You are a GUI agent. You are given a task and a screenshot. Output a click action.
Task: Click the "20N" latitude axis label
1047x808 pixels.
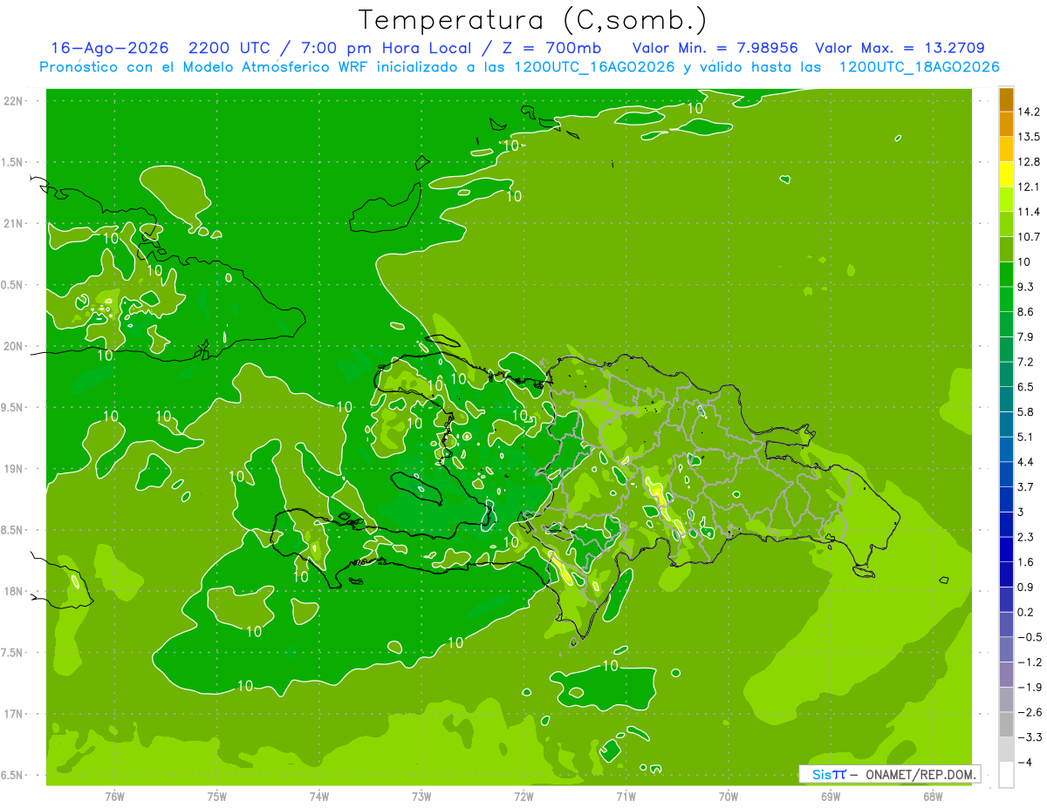tap(15, 346)
